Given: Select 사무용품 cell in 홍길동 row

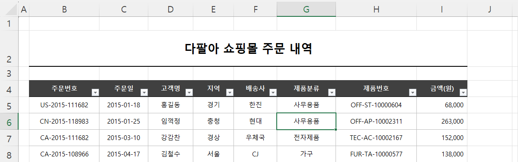Looking at the screenshot, I should [306, 105].
